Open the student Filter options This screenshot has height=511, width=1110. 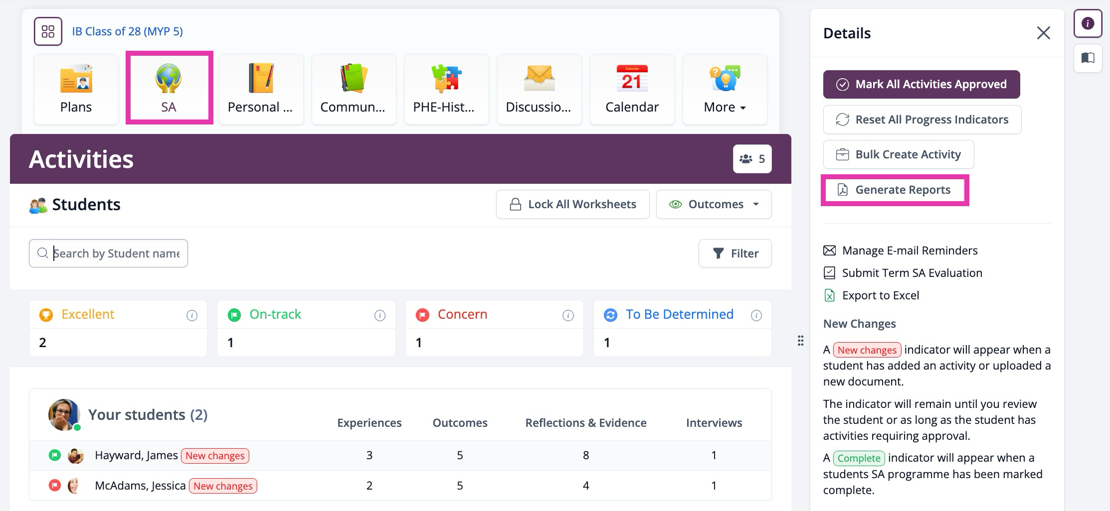click(735, 254)
